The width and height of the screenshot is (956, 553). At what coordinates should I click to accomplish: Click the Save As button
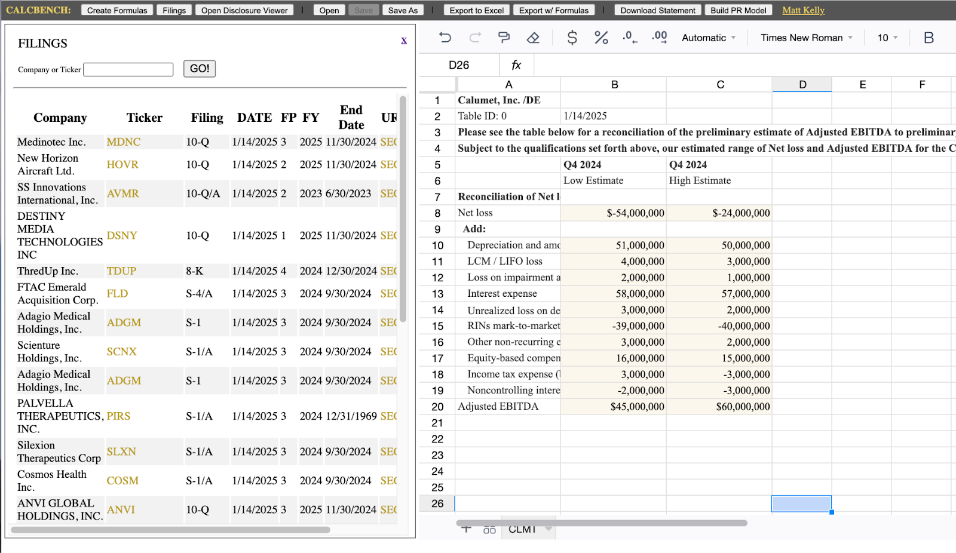[403, 10]
